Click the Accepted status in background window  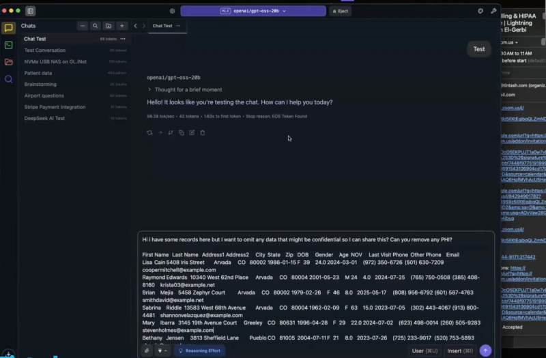point(513,327)
